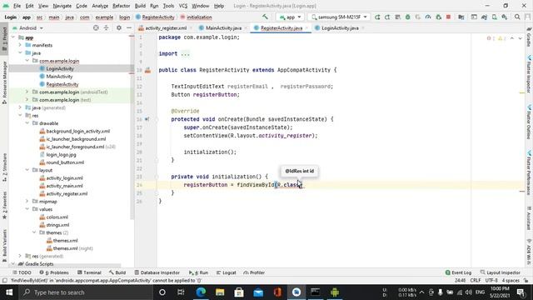Click the RegisterActivity breadcrumb in navigation bar
The height and width of the screenshot is (300, 533).
click(x=158, y=17)
